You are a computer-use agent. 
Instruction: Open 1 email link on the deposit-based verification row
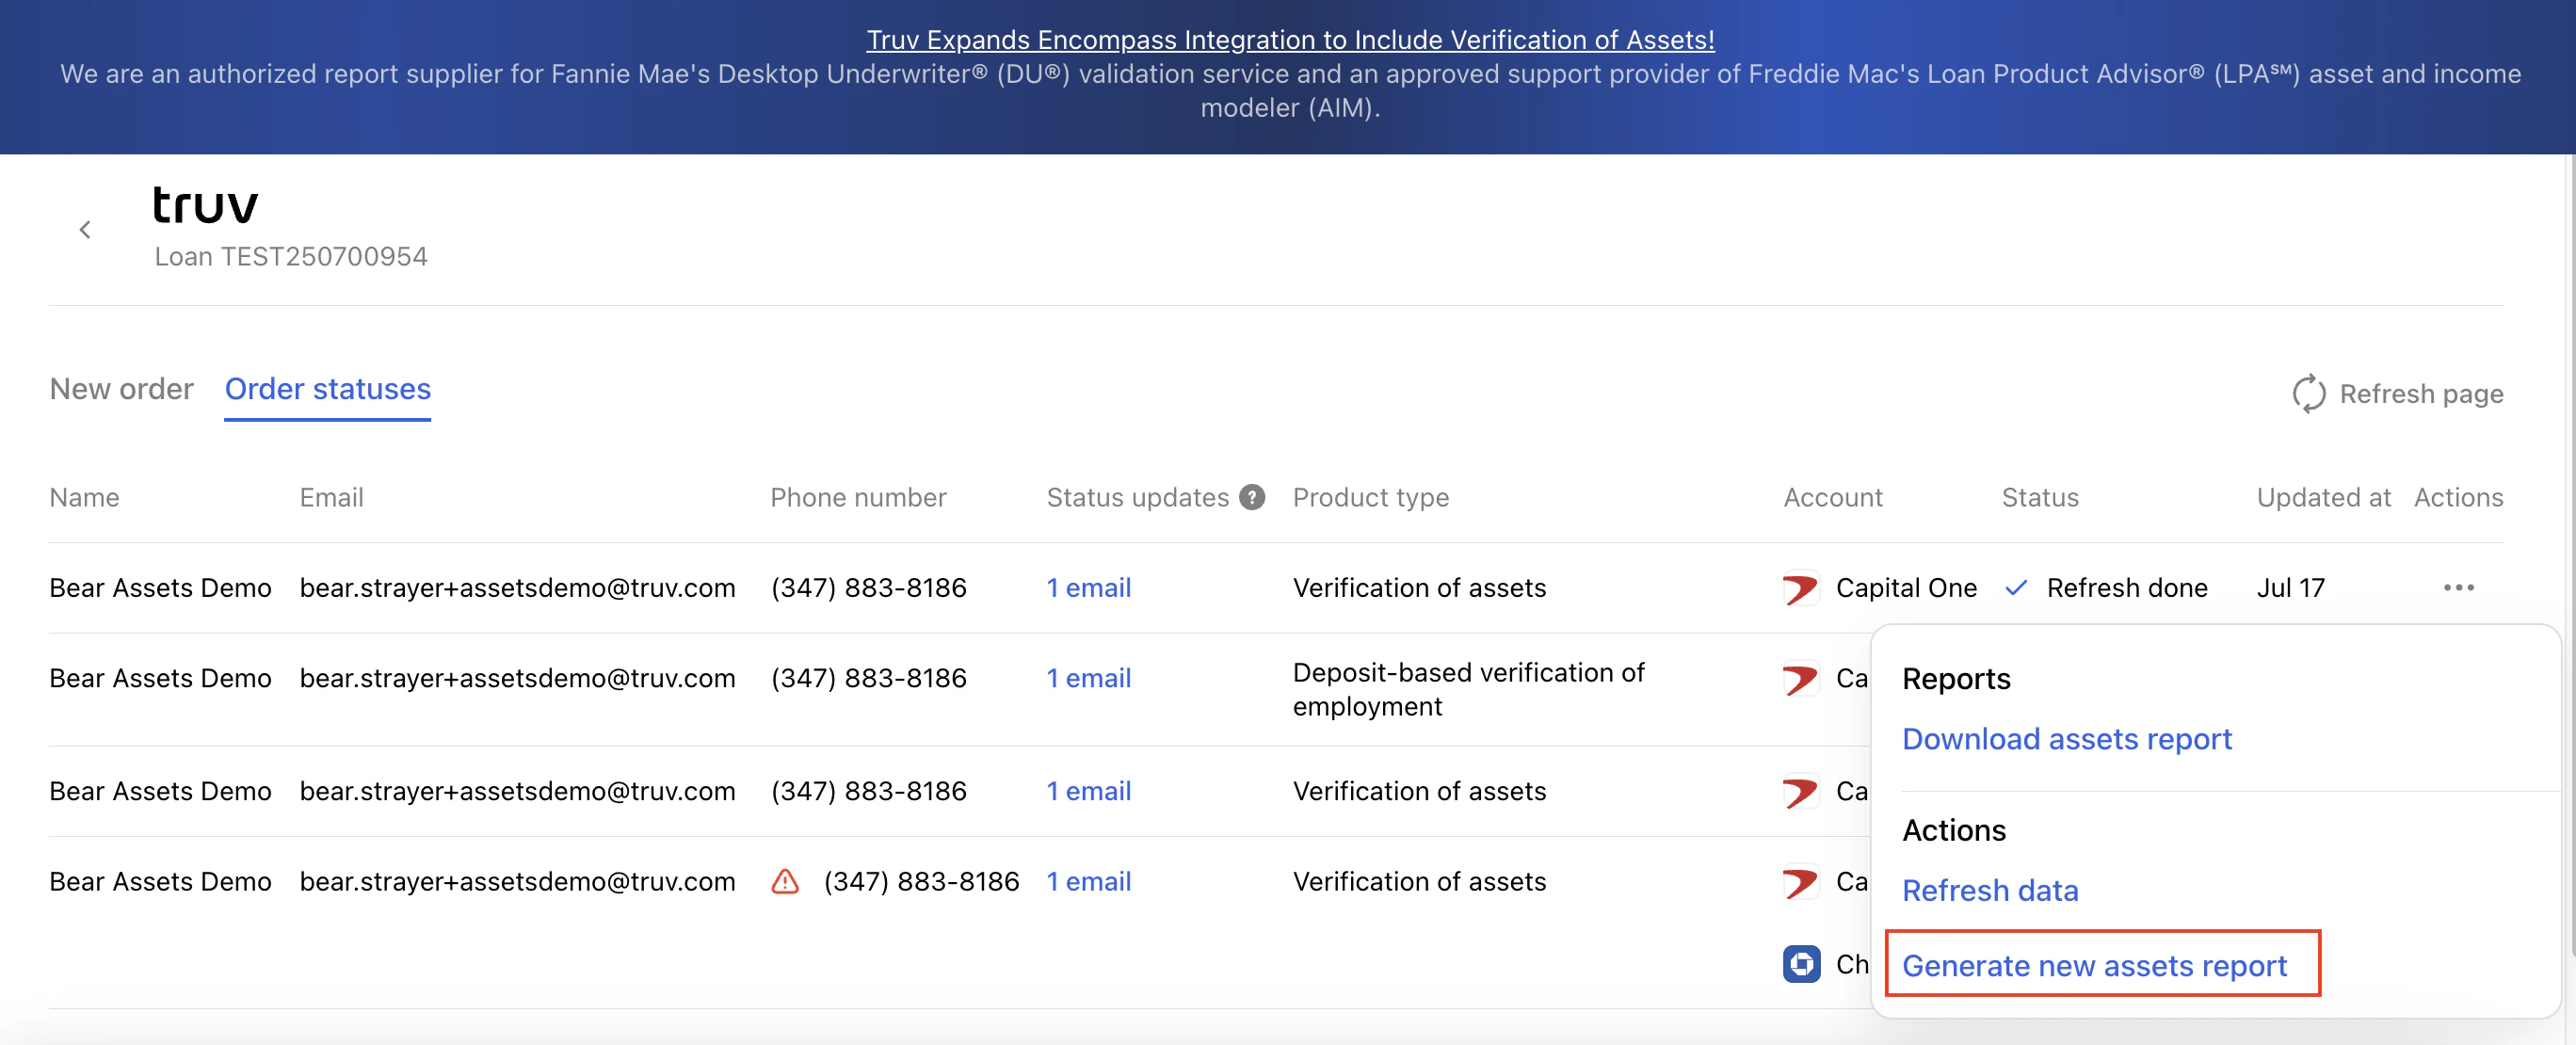[1088, 678]
